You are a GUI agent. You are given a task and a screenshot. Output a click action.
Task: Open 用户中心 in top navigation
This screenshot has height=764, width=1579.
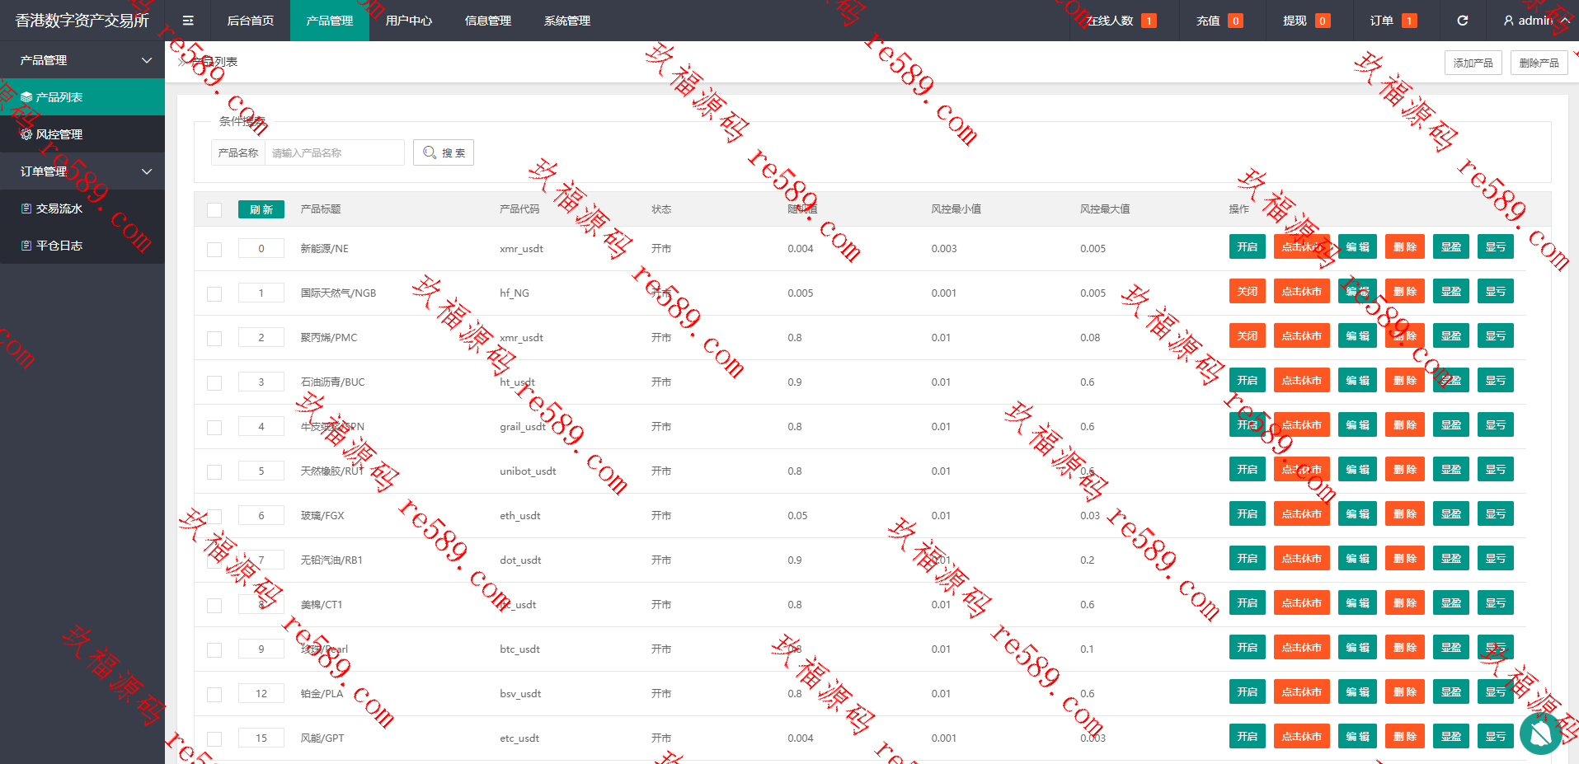click(x=409, y=21)
